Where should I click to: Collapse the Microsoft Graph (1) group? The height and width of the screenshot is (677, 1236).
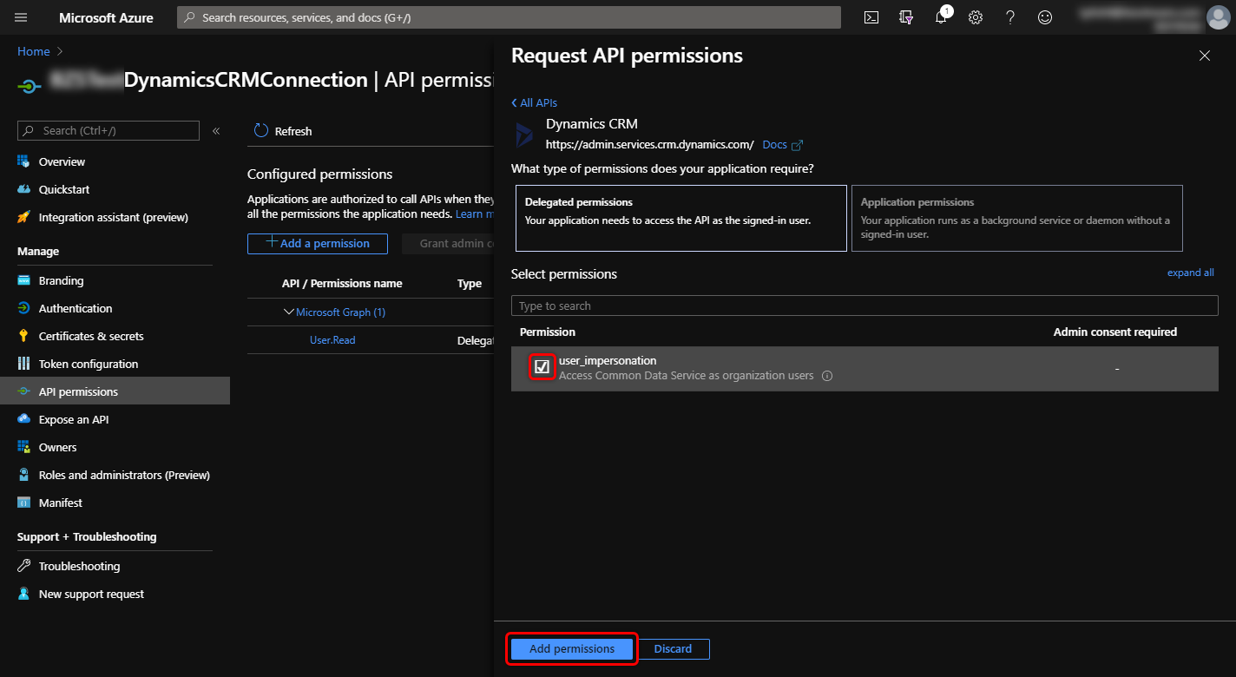tap(289, 312)
